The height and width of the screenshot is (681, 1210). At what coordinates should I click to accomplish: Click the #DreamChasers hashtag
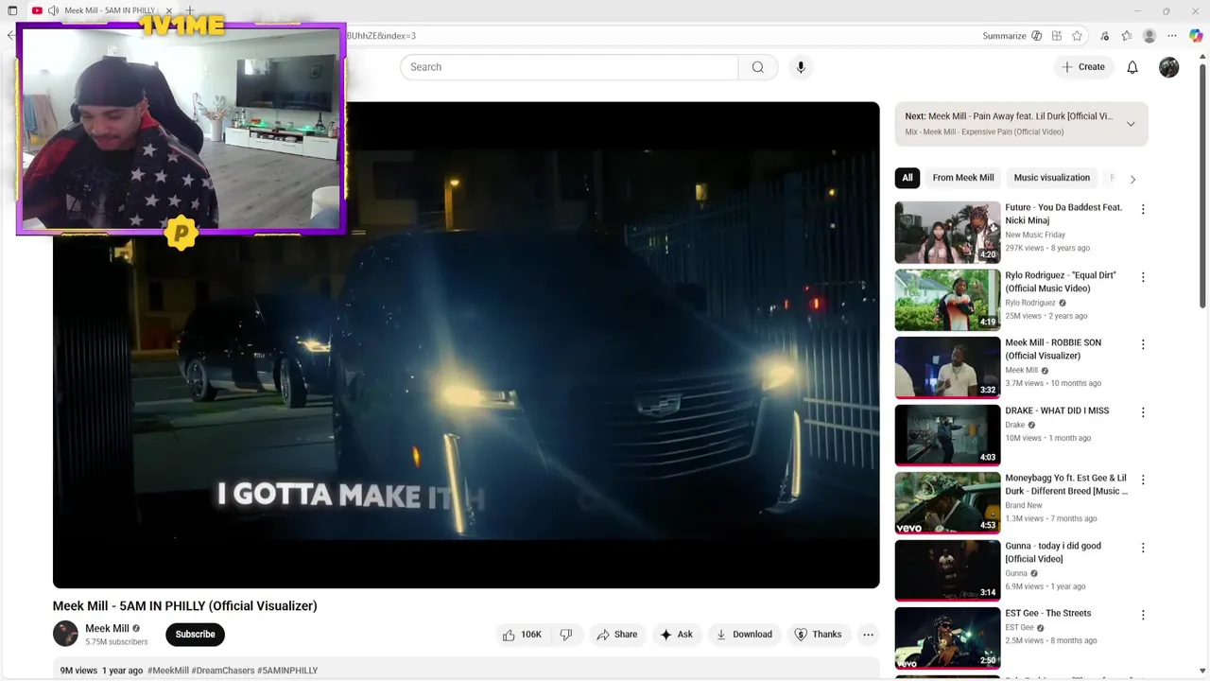tap(223, 671)
